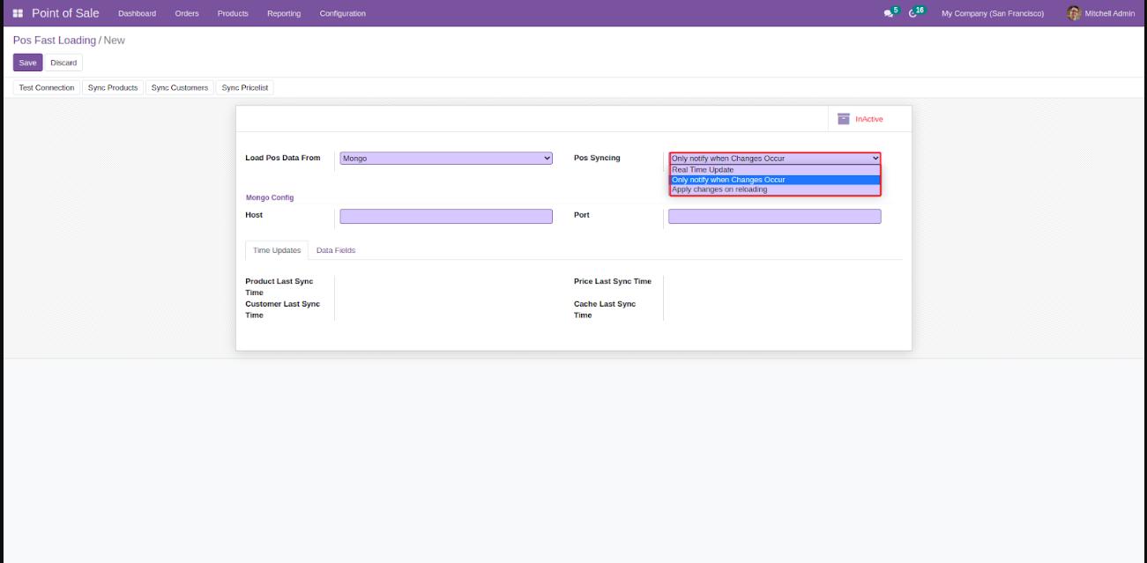
Task: Toggle the InActive status button
Action: click(x=869, y=119)
